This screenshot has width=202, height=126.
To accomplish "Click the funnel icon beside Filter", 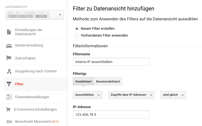I will (x=9, y=84).
